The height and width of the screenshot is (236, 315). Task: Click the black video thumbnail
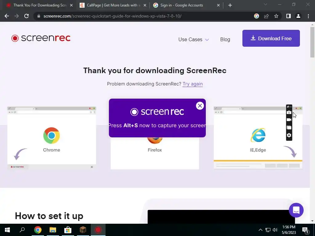tap(221, 217)
